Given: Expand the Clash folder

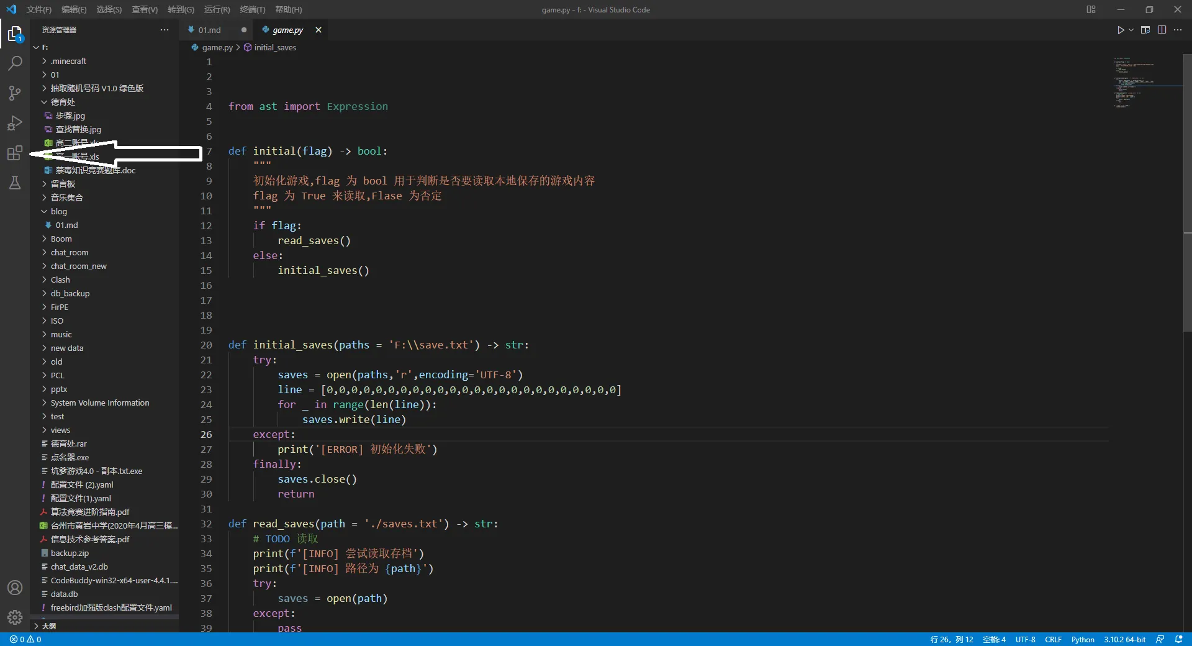Looking at the screenshot, I should click(x=104, y=280).
